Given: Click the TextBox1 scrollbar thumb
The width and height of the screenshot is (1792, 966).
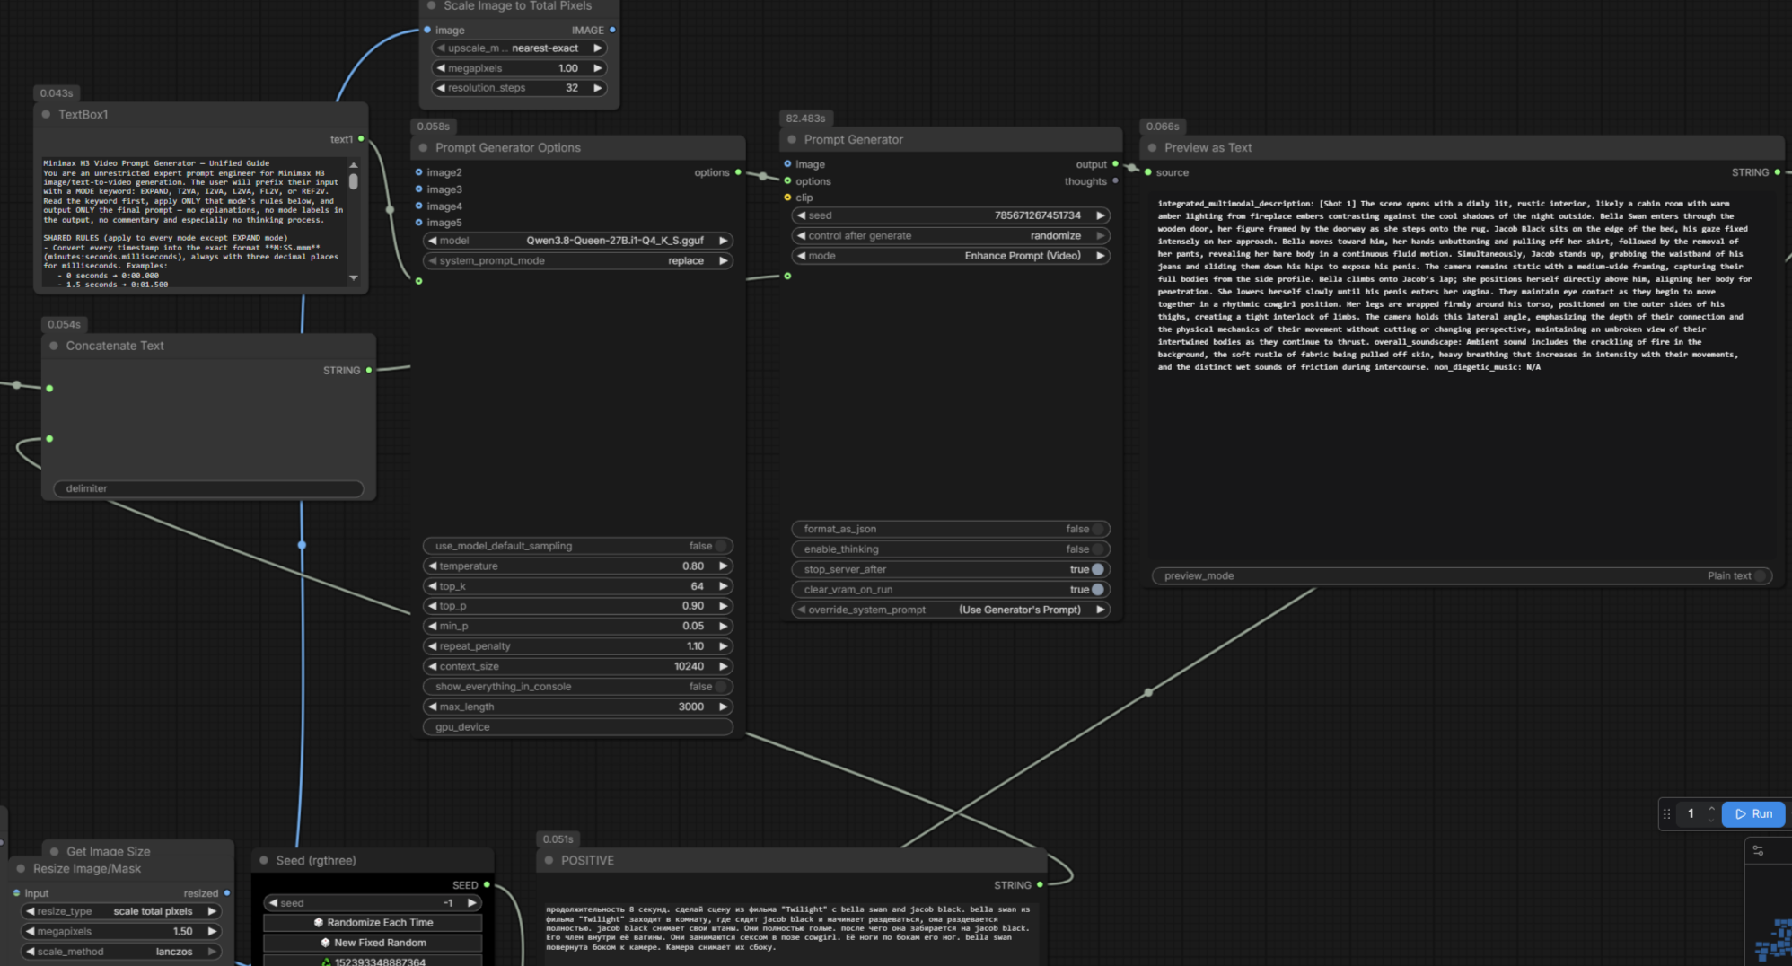Looking at the screenshot, I should pos(354,181).
